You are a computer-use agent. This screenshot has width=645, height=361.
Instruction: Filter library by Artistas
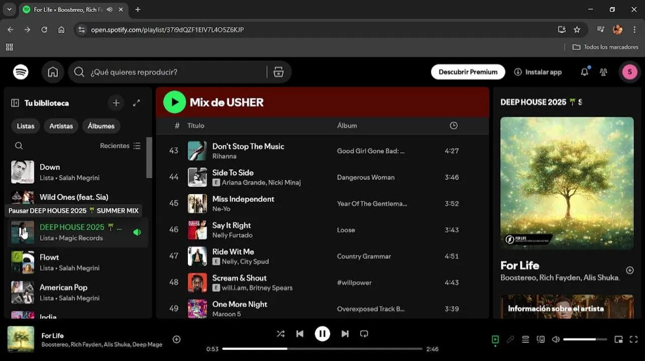(61, 126)
